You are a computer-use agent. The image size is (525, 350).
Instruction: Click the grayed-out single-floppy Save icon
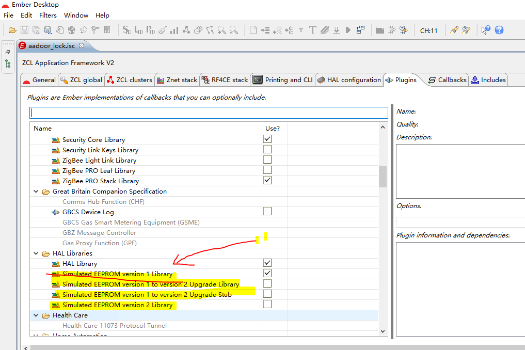tap(24, 30)
